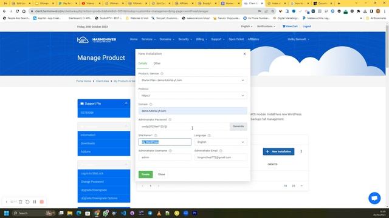Click help icon next to Administrator Email
389x218 pixels.
(221, 151)
